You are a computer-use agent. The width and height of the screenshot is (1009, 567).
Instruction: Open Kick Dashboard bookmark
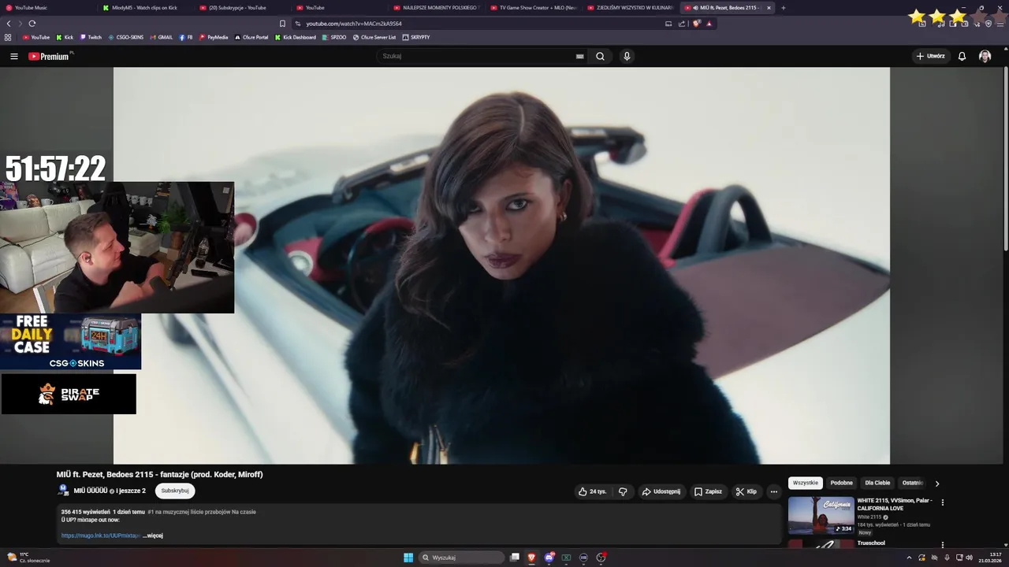(296, 37)
